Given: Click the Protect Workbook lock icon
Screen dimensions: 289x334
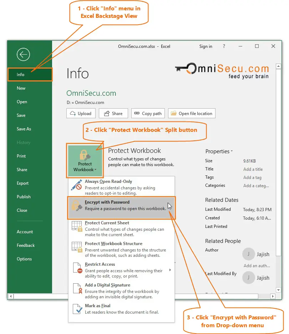Looking at the screenshot, I should click(85, 155).
